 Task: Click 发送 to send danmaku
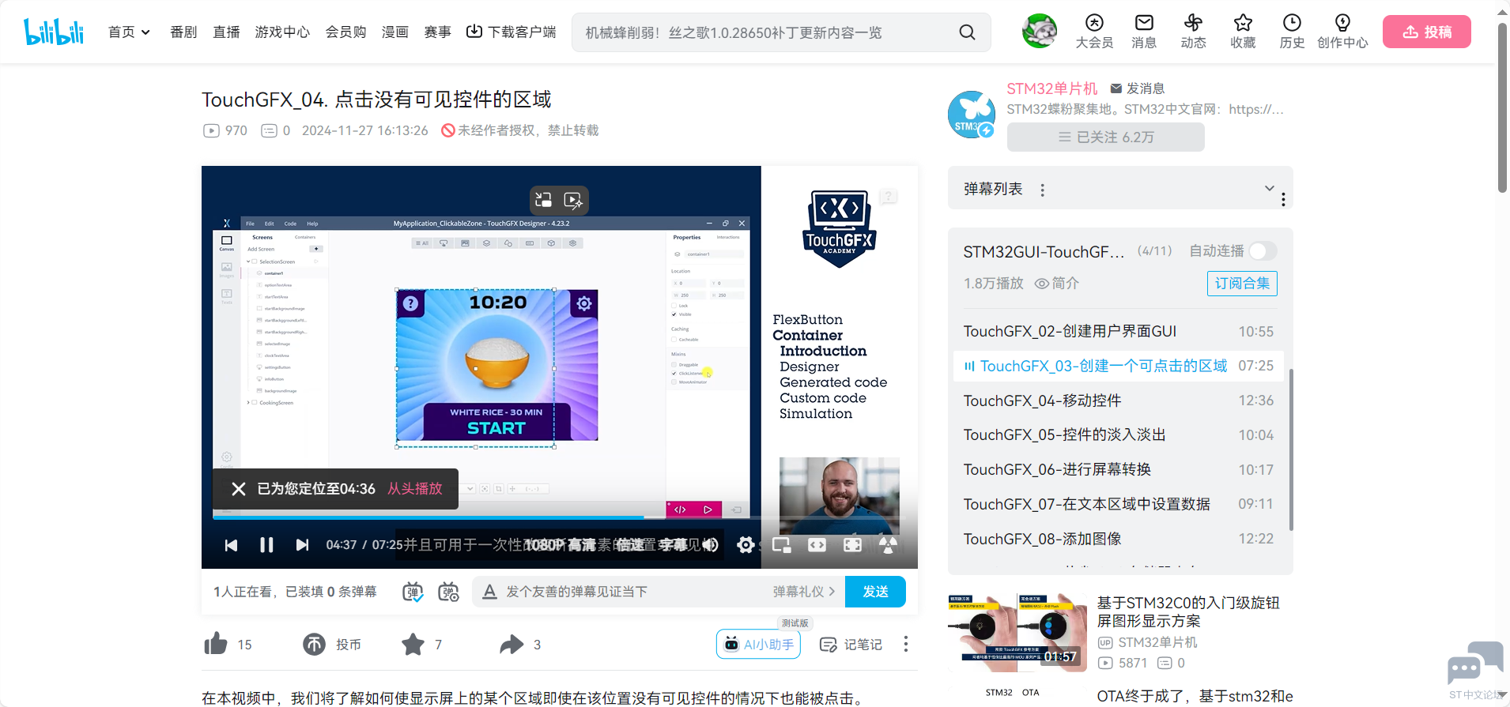(x=875, y=592)
